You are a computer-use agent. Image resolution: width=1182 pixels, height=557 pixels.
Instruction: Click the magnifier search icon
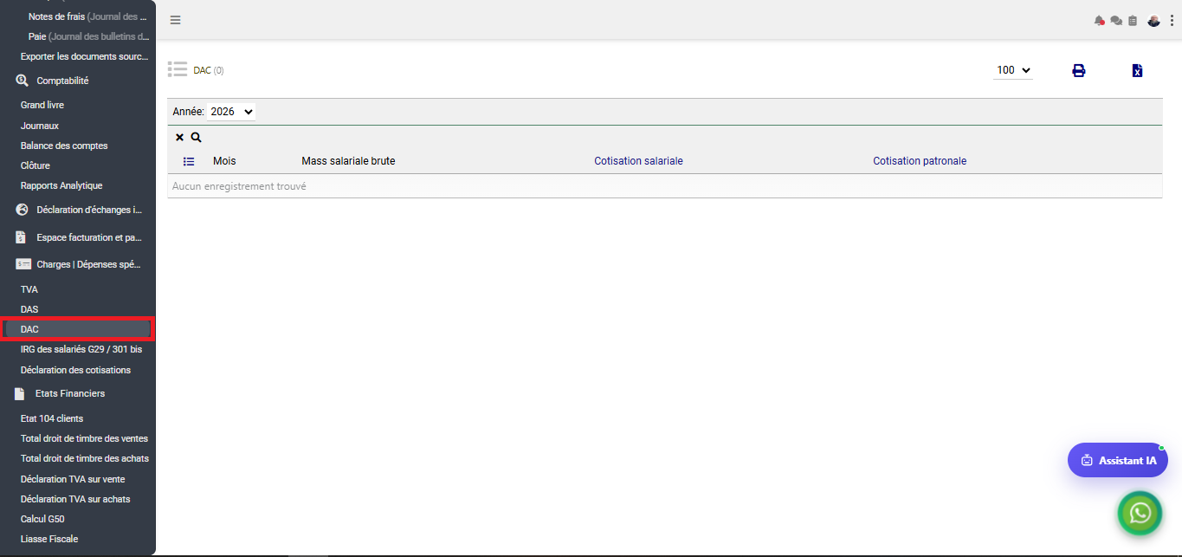(196, 137)
